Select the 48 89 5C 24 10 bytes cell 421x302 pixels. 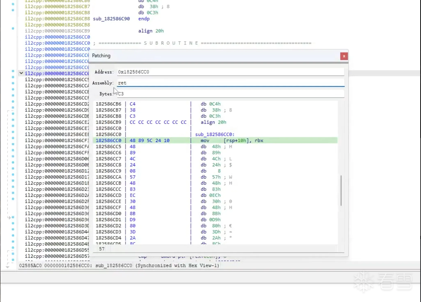click(149, 140)
